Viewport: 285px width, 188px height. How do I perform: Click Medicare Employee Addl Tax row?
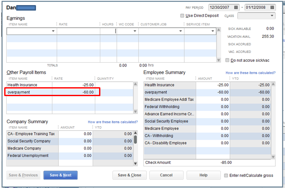click(207, 100)
